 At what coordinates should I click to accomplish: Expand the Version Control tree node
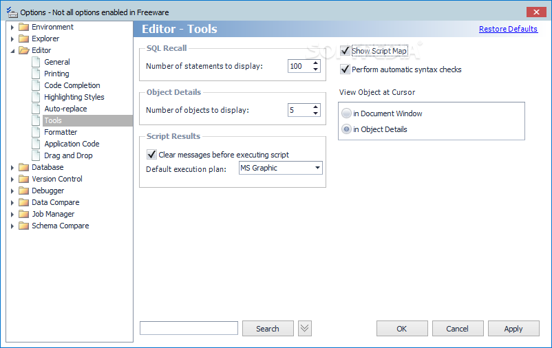pos(12,179)
